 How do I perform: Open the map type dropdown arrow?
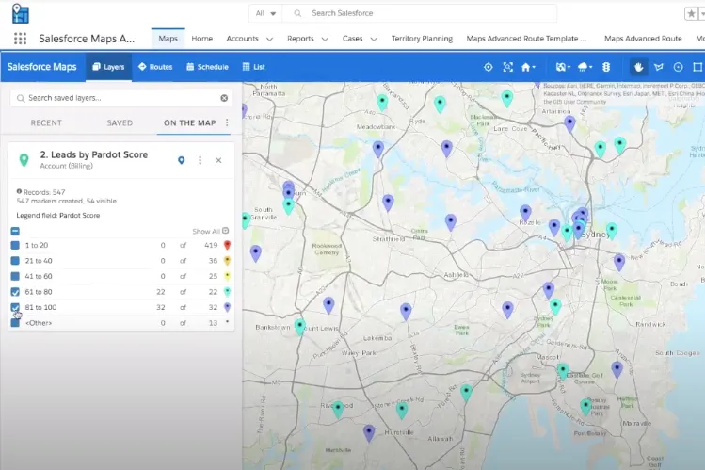click(569, 67)
